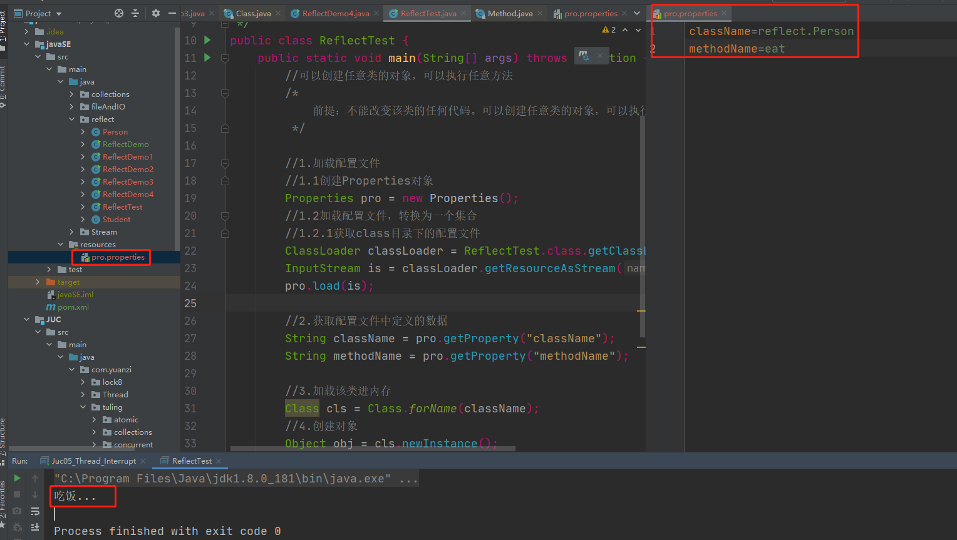Show hidden editor tabs dropdown

[x=637, y=13]
